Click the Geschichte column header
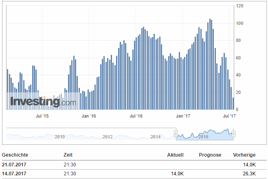The image size is (268, 179). click(x=15, y=155)
